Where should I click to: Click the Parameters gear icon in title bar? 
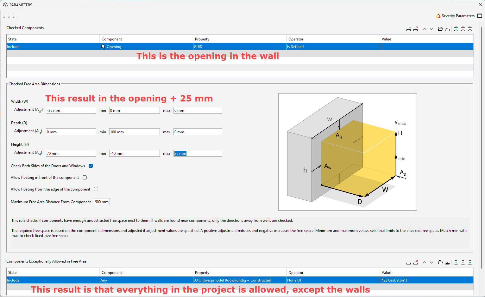coord(5,5)
